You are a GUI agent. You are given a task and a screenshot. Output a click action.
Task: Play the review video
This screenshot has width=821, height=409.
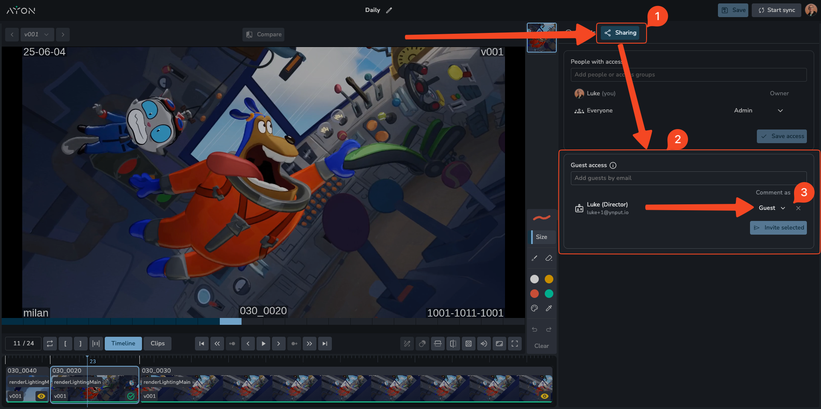click(263, 344)
